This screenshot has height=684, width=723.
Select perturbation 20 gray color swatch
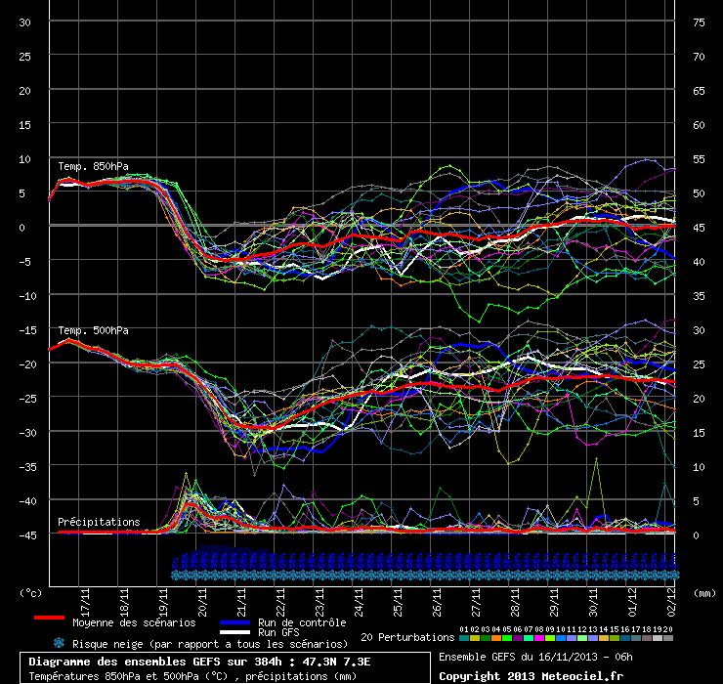tap(668, 638)
